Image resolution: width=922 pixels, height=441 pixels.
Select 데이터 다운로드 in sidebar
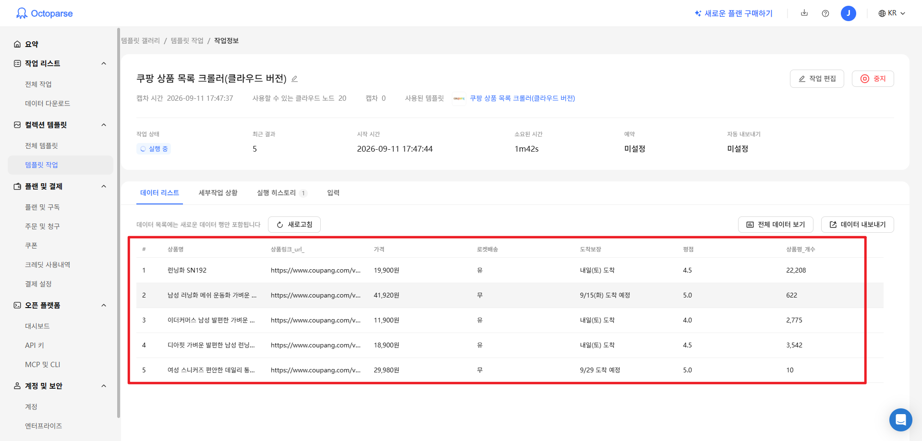click(x=48, y=104)
